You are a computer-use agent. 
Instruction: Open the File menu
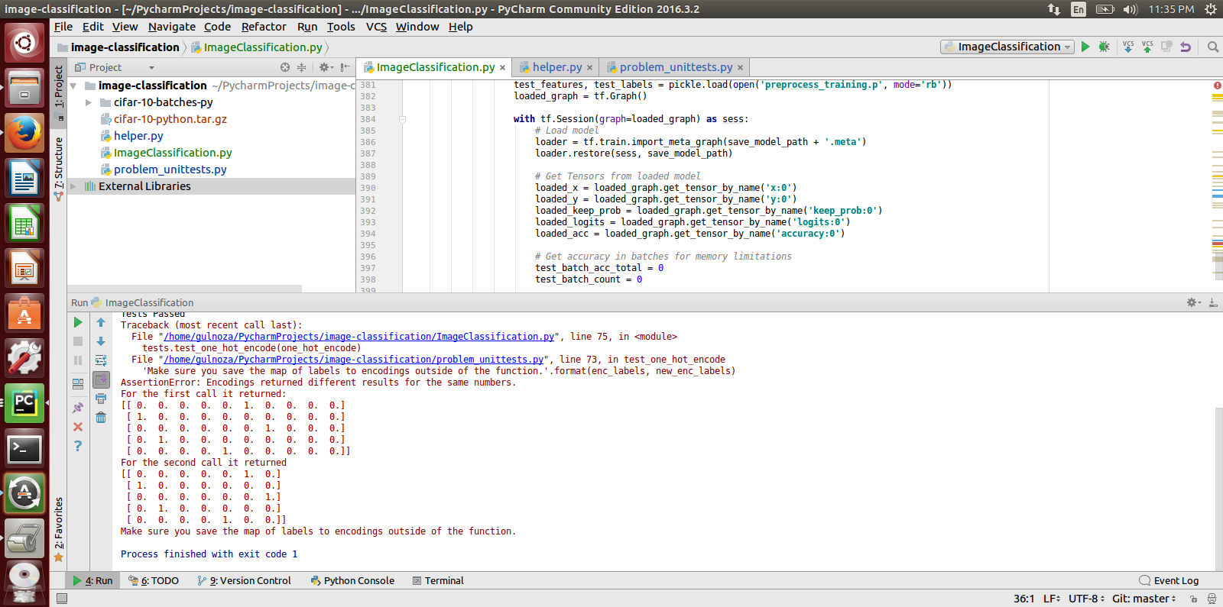pyautogui.click(x=63, y=27)
